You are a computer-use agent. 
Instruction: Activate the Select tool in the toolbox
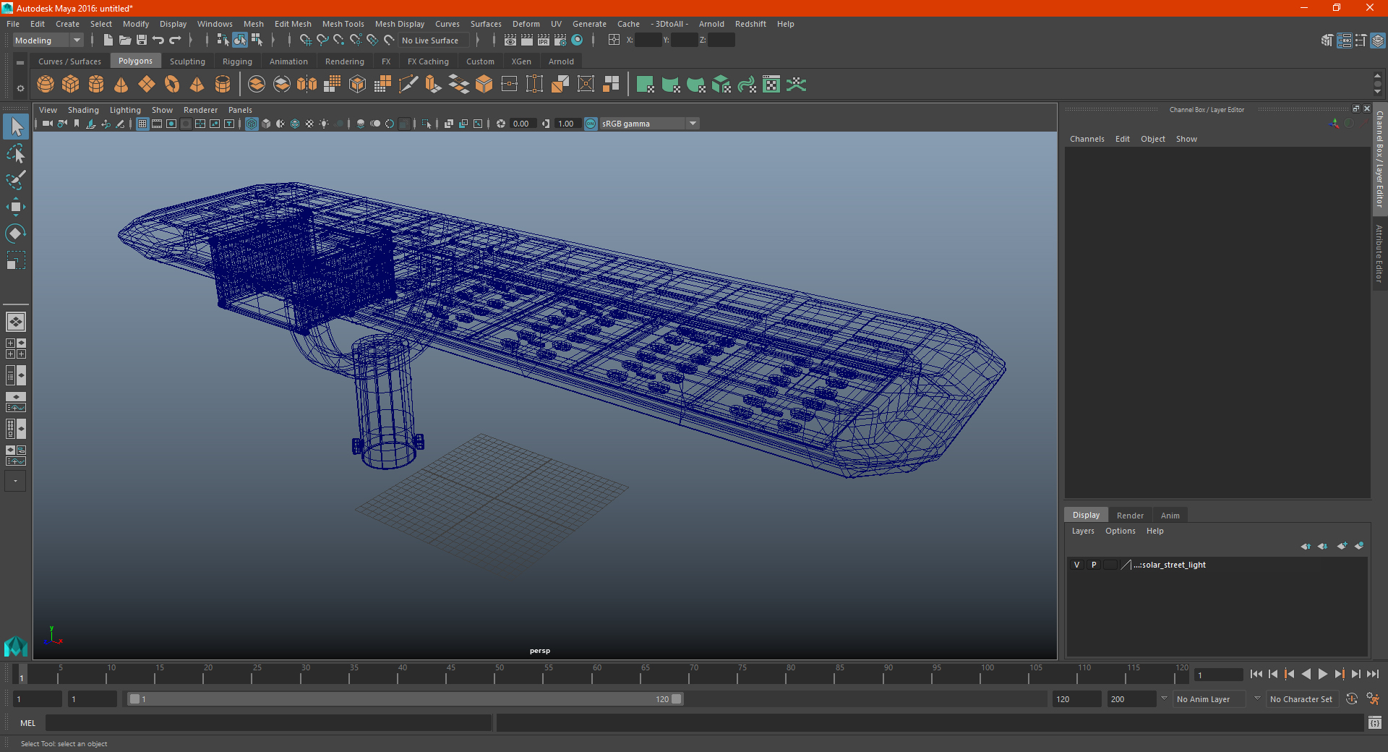point(16,127)
